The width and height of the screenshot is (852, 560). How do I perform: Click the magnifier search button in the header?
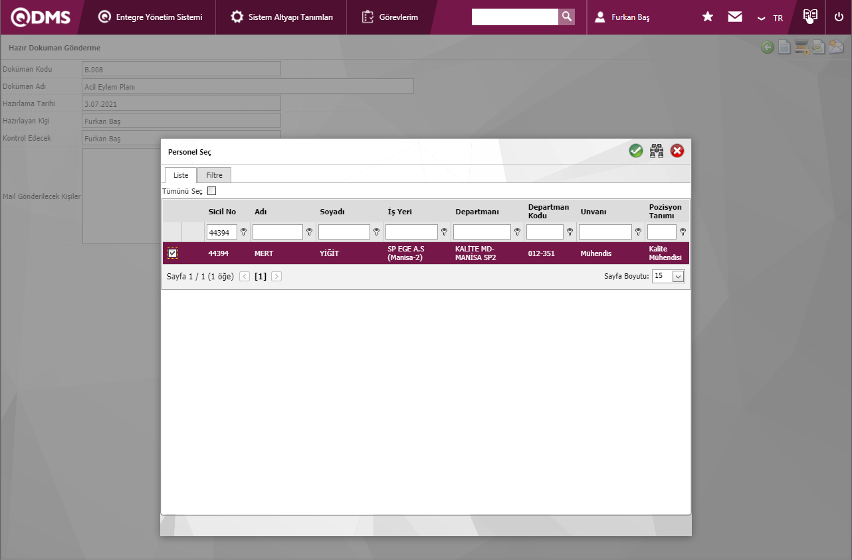[x=566, y=17]
